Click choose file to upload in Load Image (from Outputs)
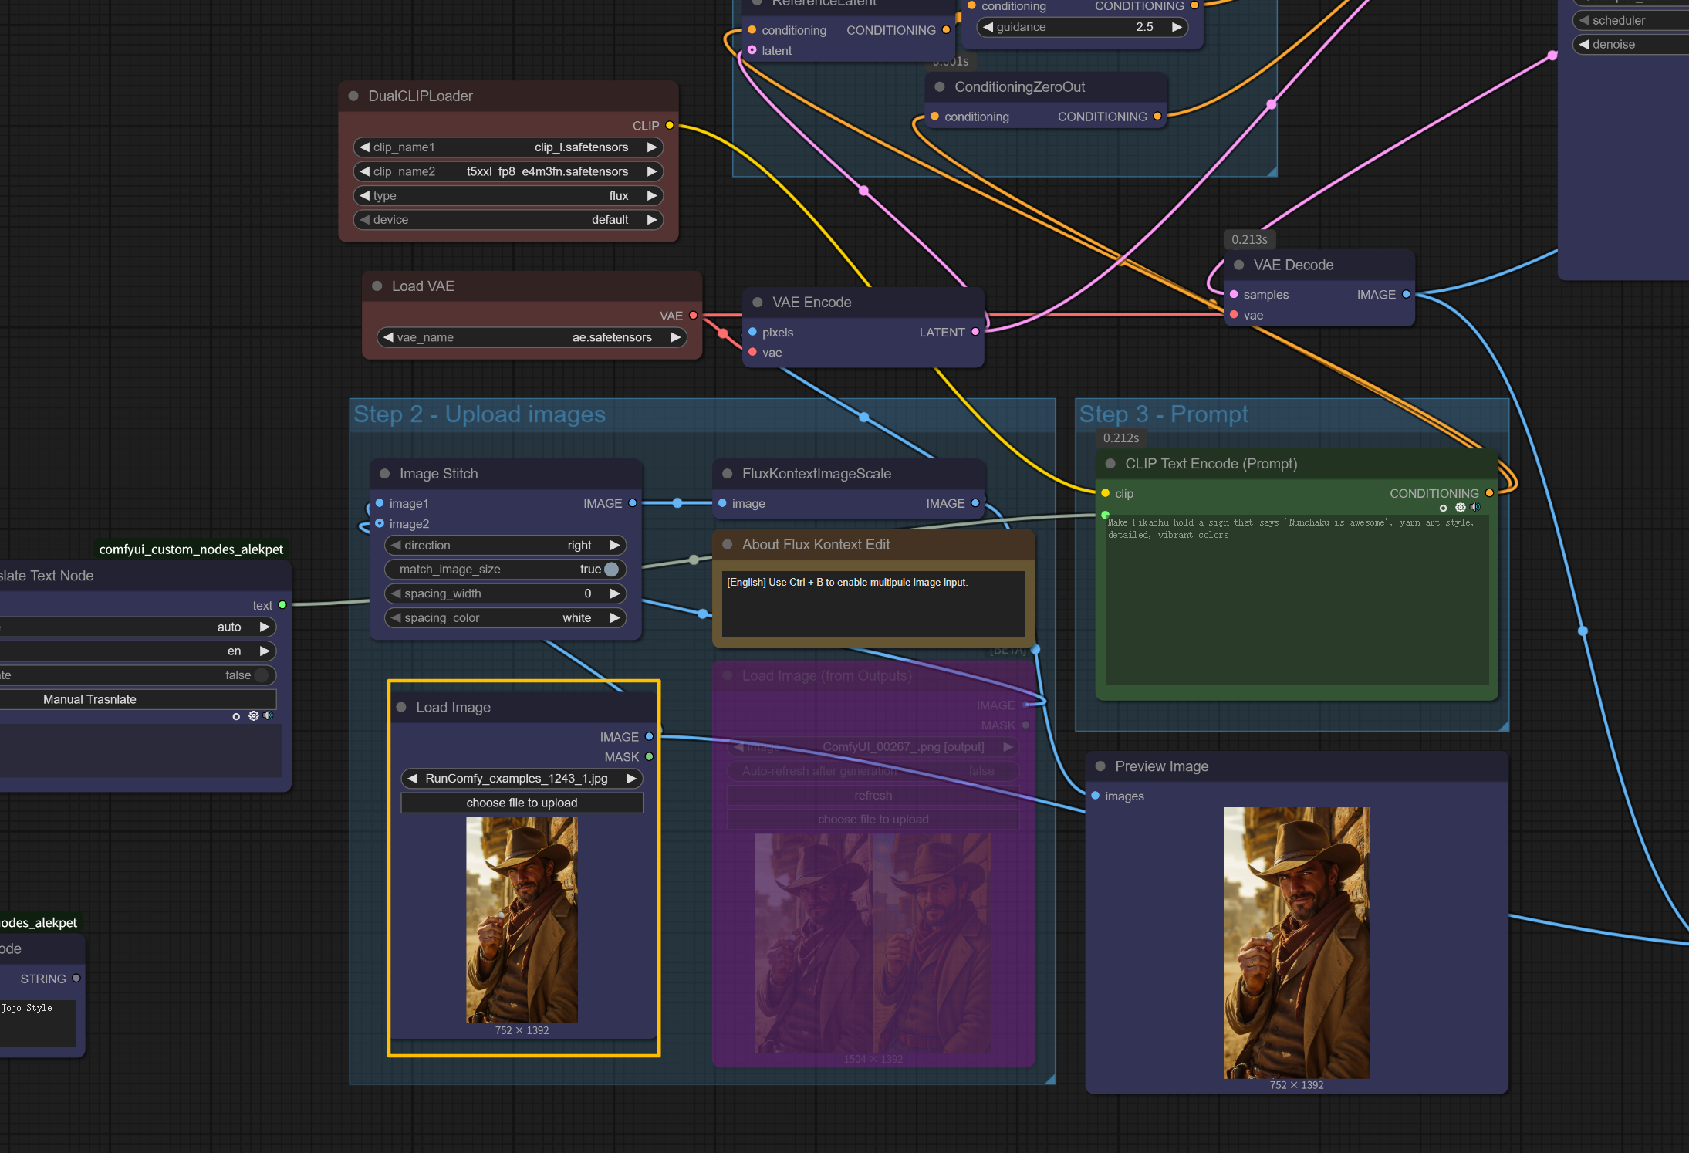 pyautogui.click(x=873, y=820)
